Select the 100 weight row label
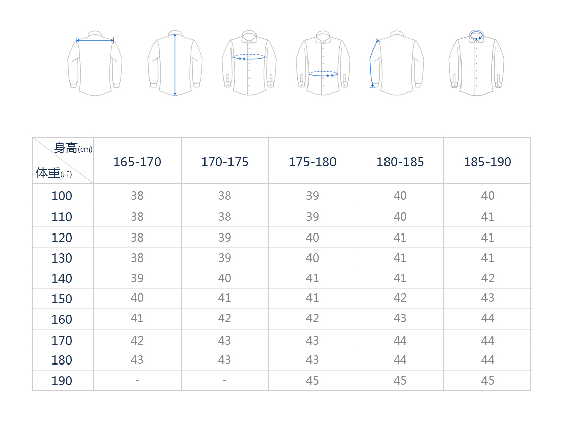Screen dimensions: 564x442 (x=62, y=196)
